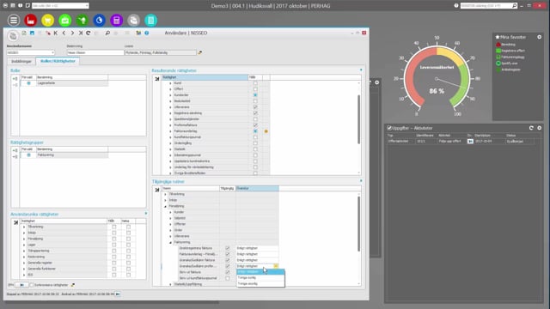Go to first record with K arrow
The image size is (550, 309).
[x=55, y=33]
